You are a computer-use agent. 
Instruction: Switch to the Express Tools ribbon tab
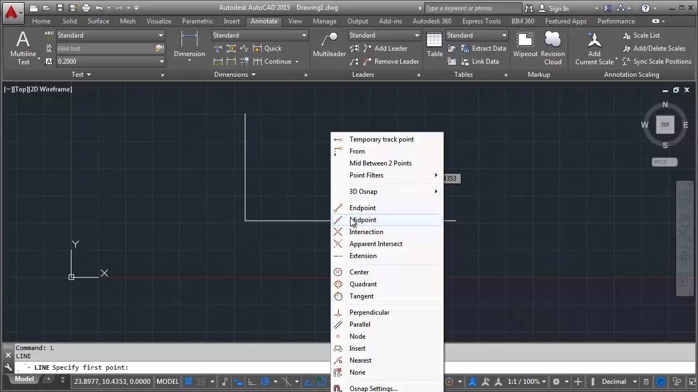coord(481,21)
